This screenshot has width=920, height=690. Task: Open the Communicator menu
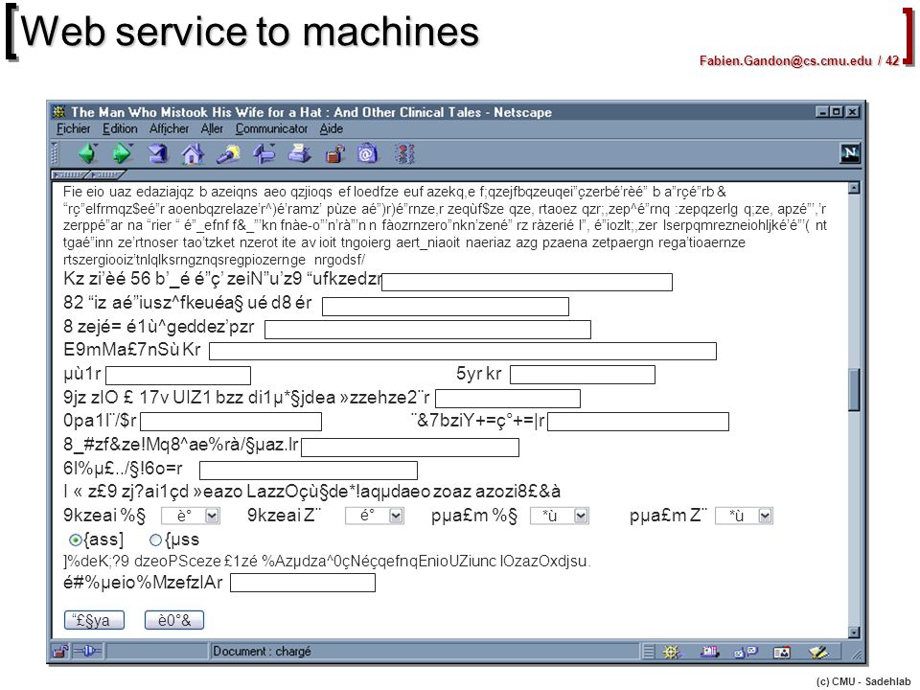[x=271, y=128]
